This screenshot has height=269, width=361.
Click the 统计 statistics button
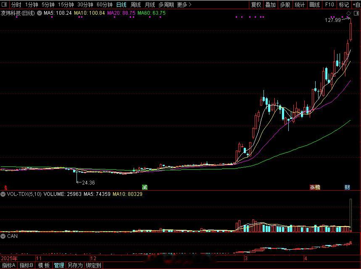point(300,5)
